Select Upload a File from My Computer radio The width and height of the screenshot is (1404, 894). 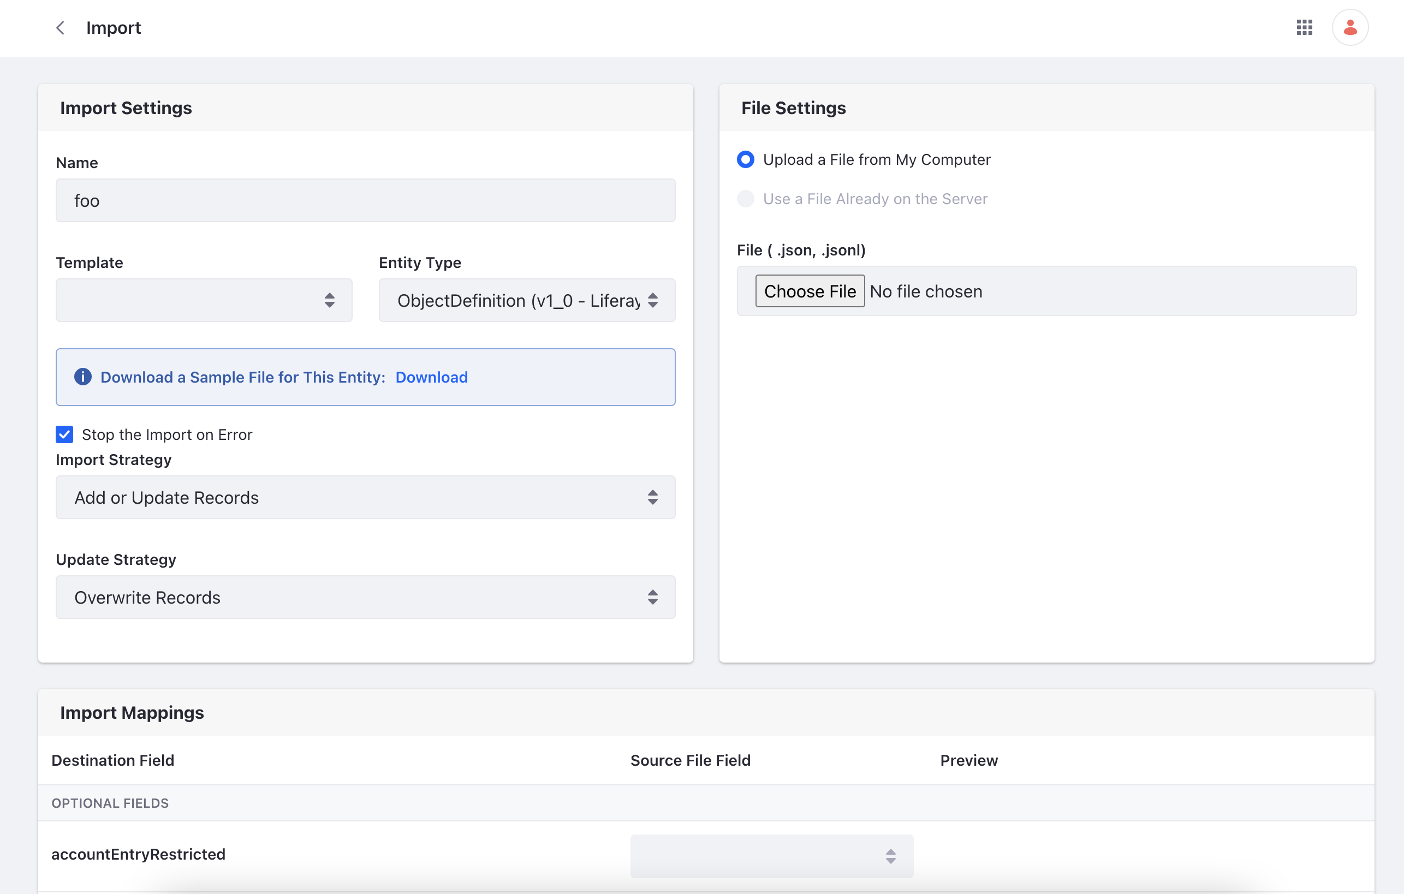click(x=745, y=159)
